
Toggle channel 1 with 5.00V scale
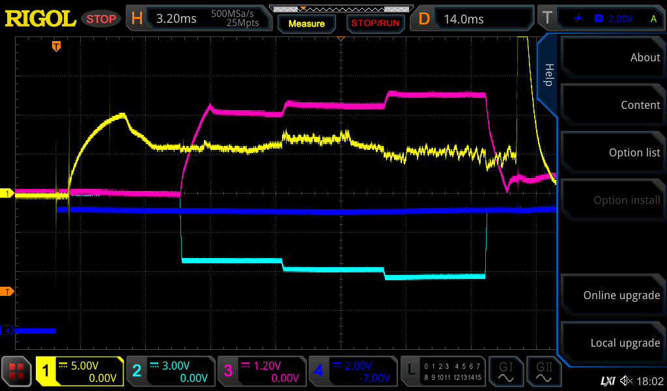click(x=80, y=372)
